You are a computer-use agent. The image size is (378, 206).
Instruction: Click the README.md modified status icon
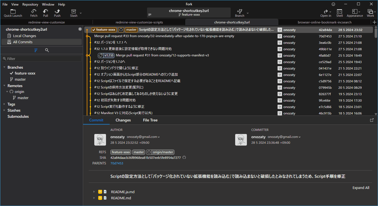tap(100, 198)
